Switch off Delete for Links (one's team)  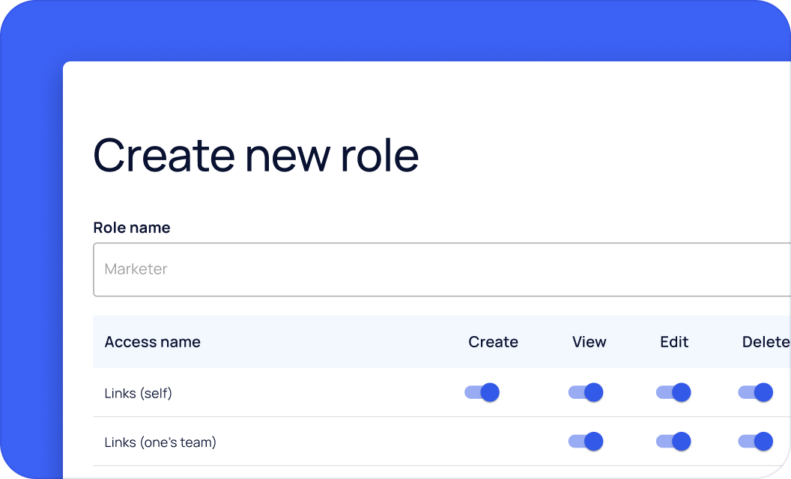point(755,442)
